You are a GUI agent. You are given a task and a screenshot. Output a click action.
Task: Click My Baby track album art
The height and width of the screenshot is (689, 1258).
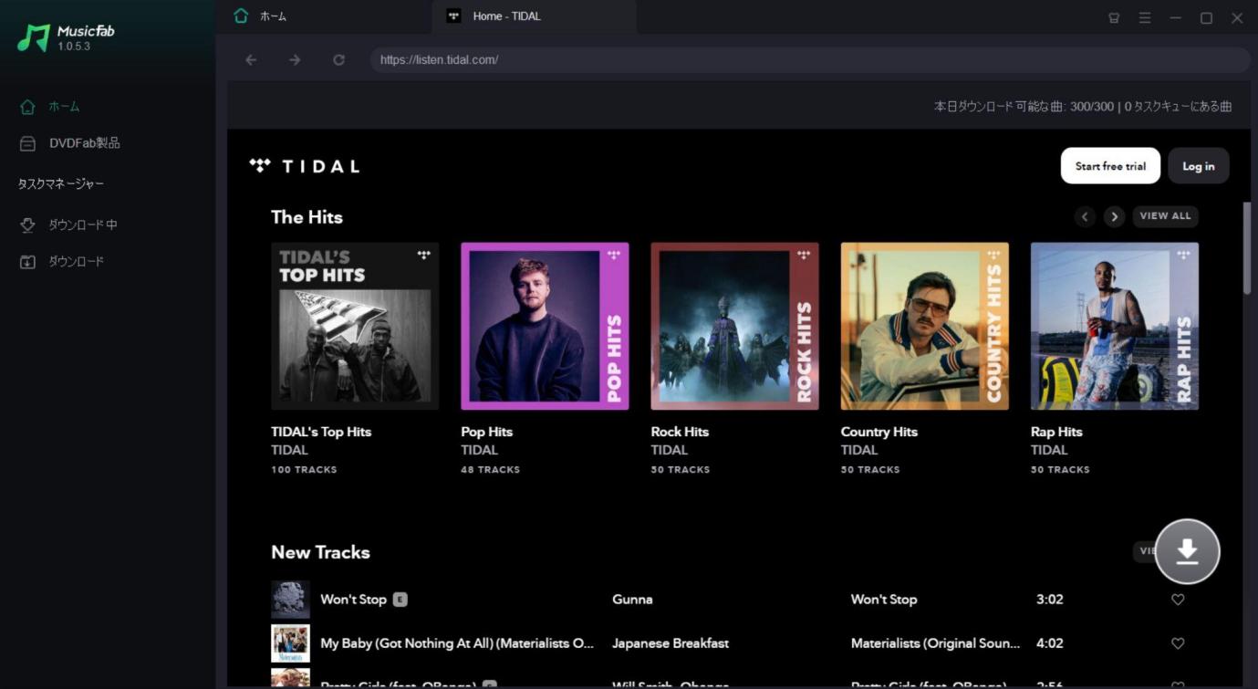pyautogui.click(x=290, y=643)
